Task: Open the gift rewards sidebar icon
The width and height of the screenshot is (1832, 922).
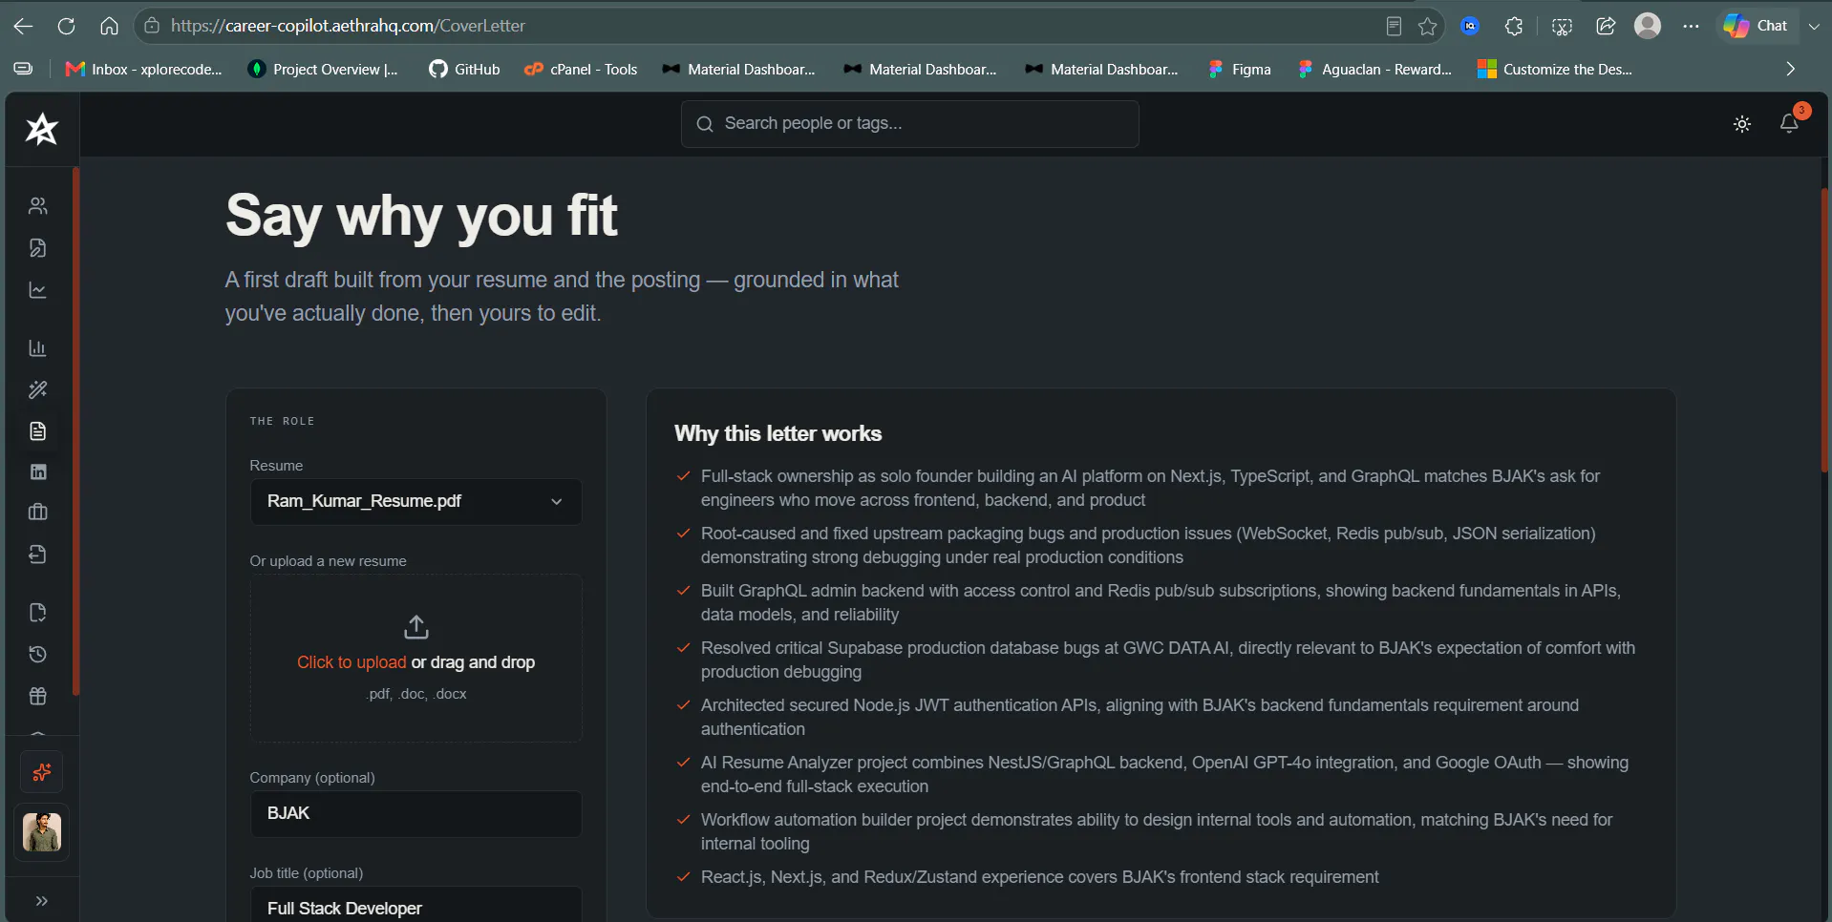Action: pos(38,697)
